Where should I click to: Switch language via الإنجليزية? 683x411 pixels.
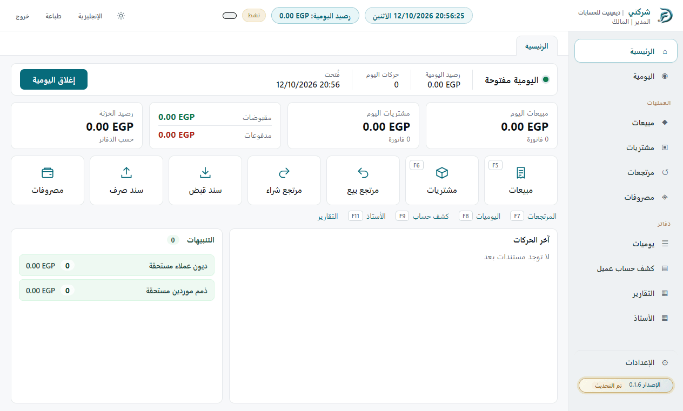[x=90, y=16]
